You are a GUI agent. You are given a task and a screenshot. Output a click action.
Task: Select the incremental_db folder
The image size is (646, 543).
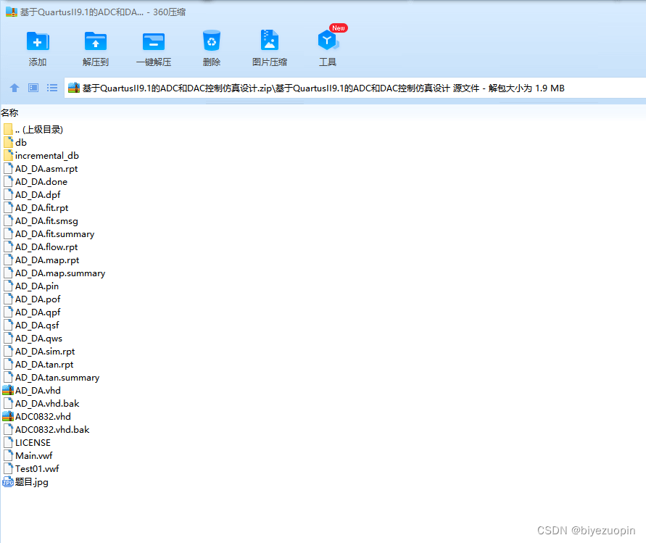[41, 156]
